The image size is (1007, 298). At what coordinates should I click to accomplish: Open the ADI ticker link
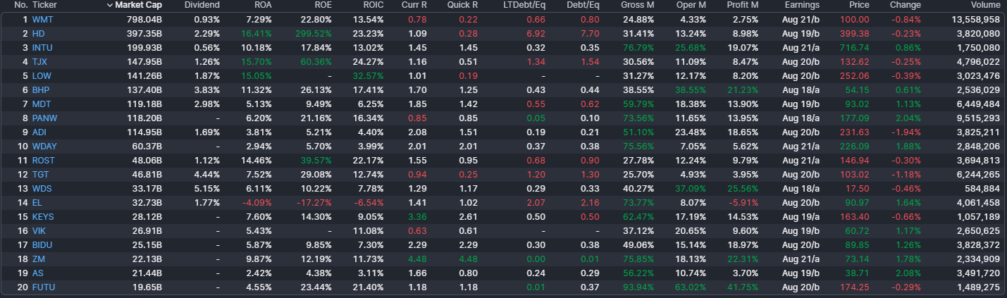[x=39, y=132]
